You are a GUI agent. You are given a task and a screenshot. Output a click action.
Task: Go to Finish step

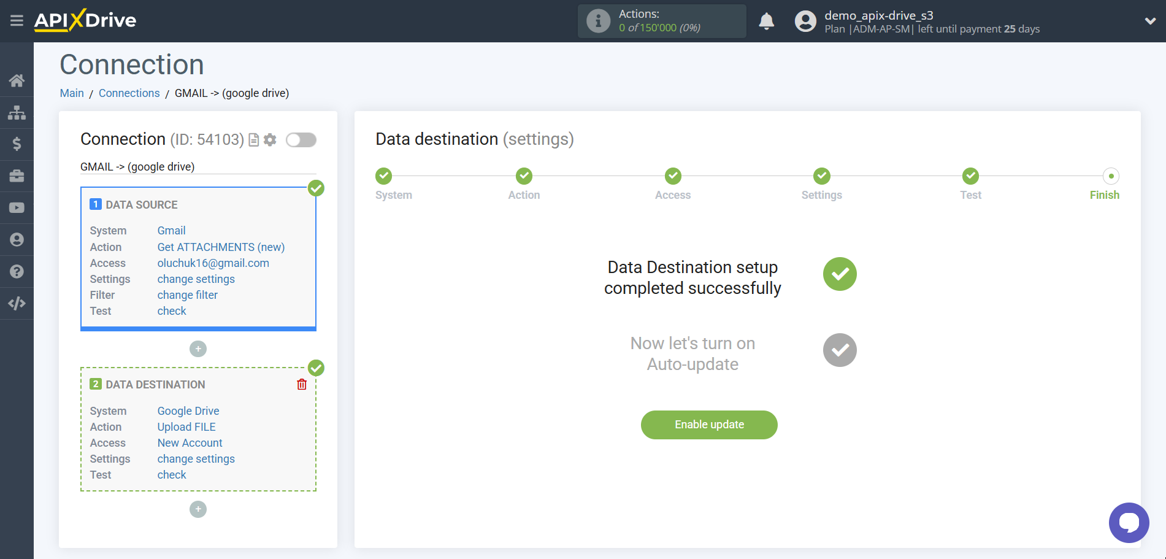(x=1111, y=176)
